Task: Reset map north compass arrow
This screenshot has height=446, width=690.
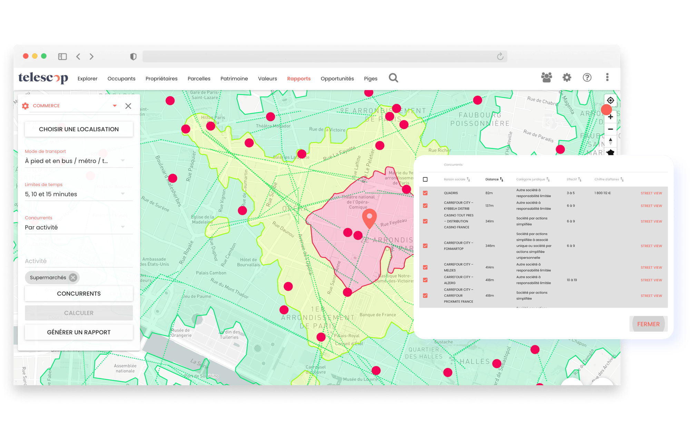Action: pyautogui.click(x=610, y=140)
